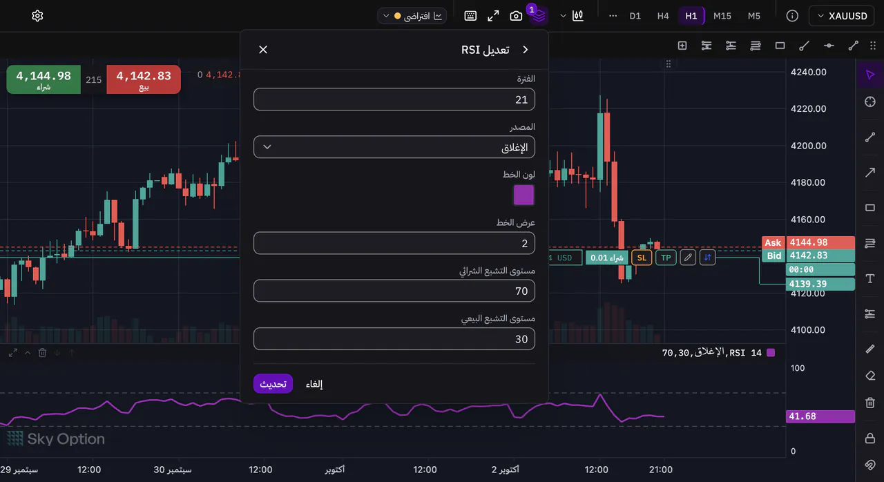884x482 pixels.
Task: Close the RSI edit dialog
Action: pyautogui.click(x=263, y=50)
